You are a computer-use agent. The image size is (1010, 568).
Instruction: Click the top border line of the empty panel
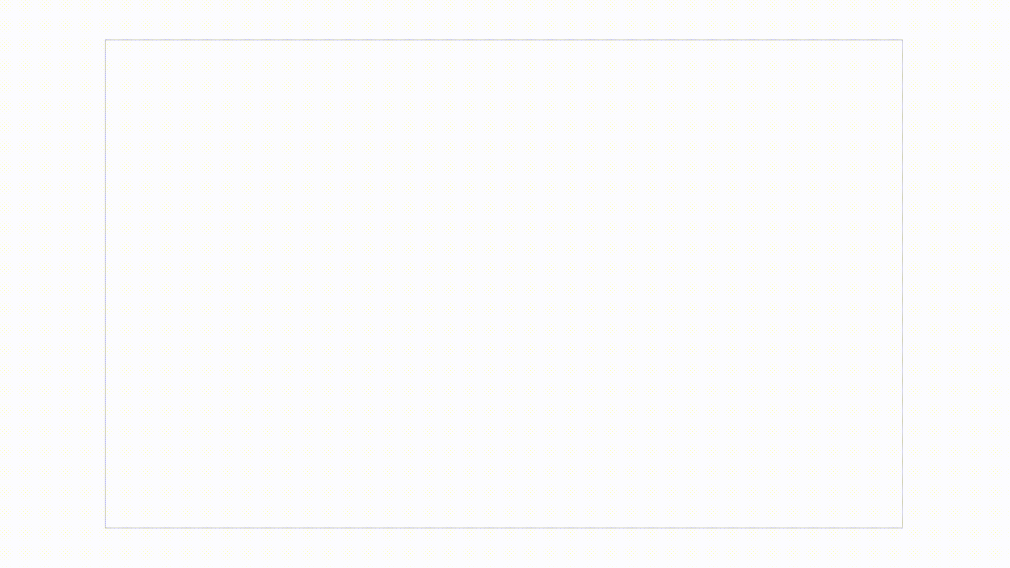coord(504,40)
